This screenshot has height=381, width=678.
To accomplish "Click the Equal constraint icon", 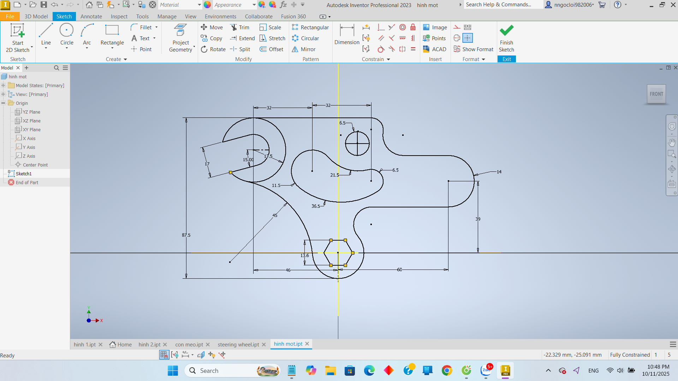I will (x=413, y=49).
